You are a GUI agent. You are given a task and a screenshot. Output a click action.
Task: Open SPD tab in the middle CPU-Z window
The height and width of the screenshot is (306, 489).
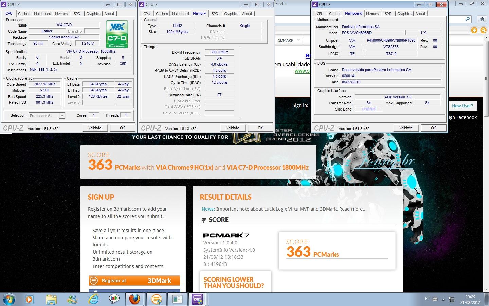215,14
